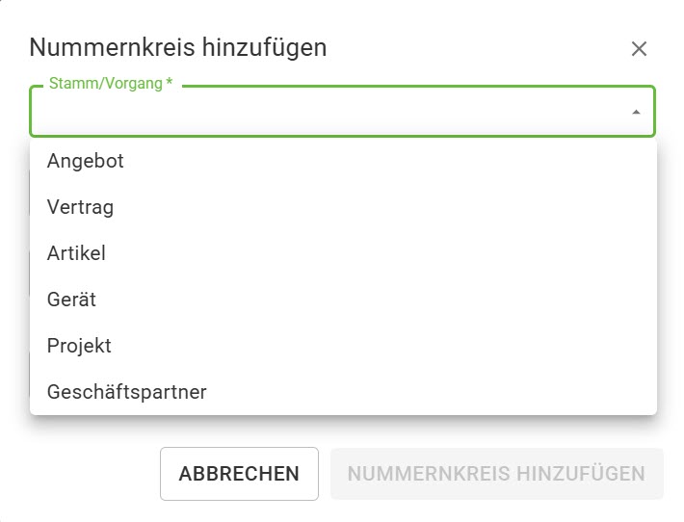Pick Artikel in the dropdown list
684x522 pixels.
pos(76,253)
